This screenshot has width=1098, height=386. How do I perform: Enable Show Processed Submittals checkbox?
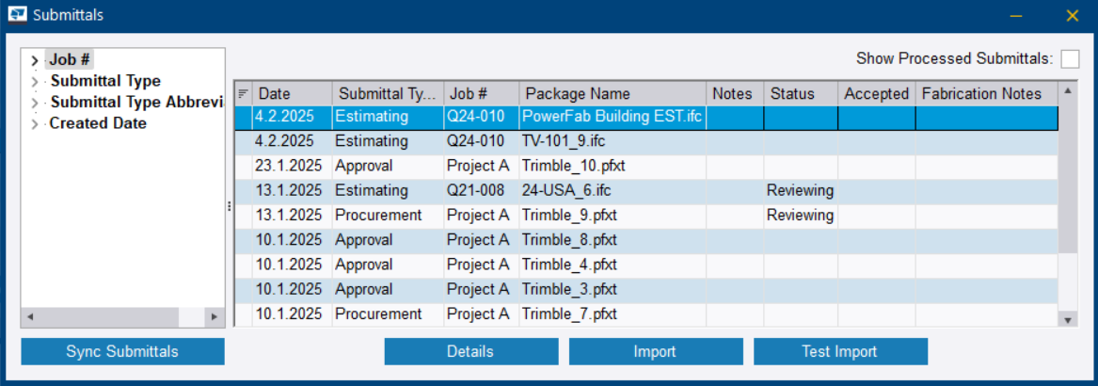click(1070, 59)
